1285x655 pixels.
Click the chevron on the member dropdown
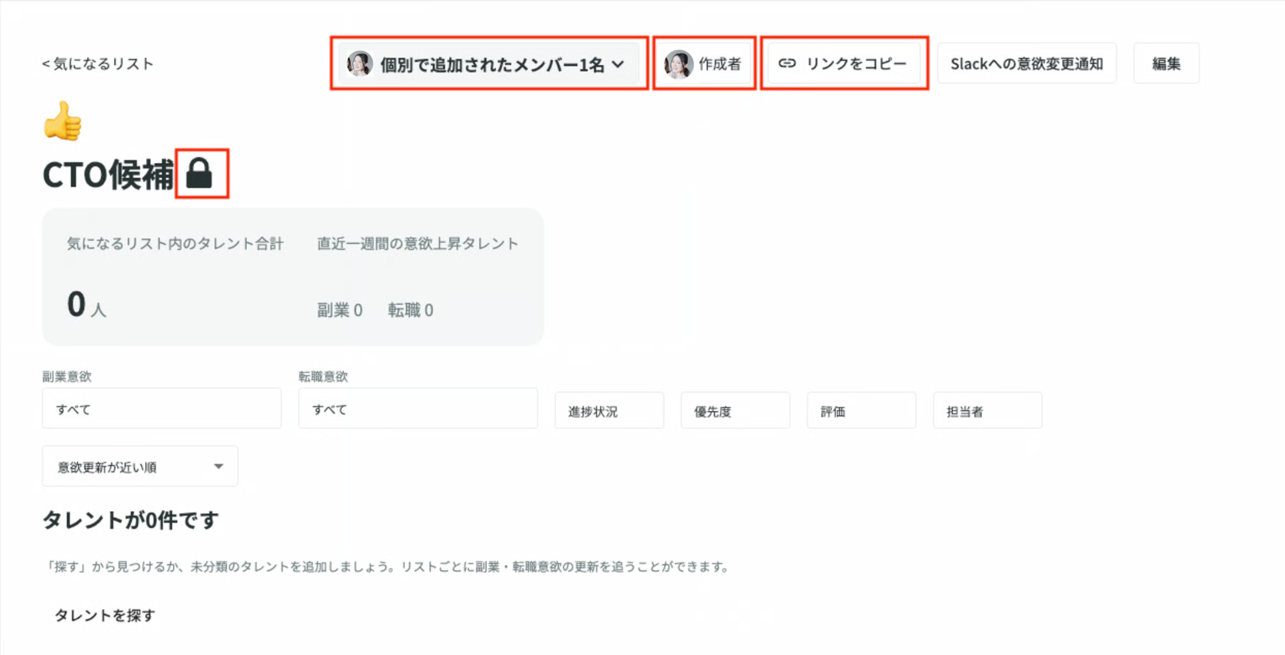tap(619, 64)
